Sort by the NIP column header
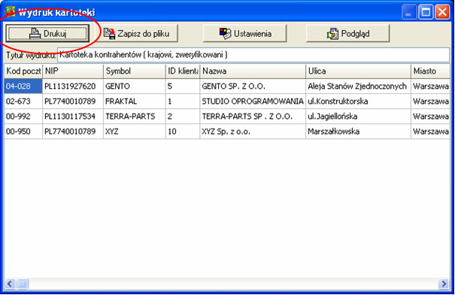455x295 pixels. (x=73, y=71)
